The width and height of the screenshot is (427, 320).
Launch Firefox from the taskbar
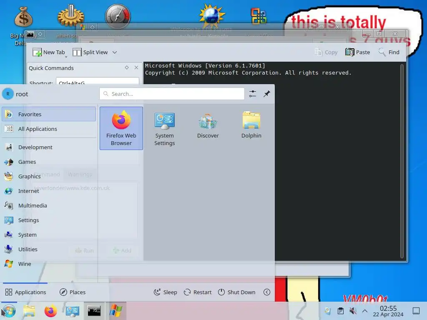click(50, 311)
